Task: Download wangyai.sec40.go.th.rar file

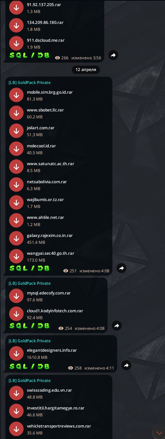Action: (17, 256)
